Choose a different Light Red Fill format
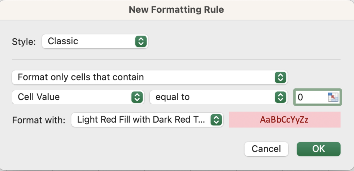Image resolution: width=354 pixels, height=171 pixels. coord(147,120)
